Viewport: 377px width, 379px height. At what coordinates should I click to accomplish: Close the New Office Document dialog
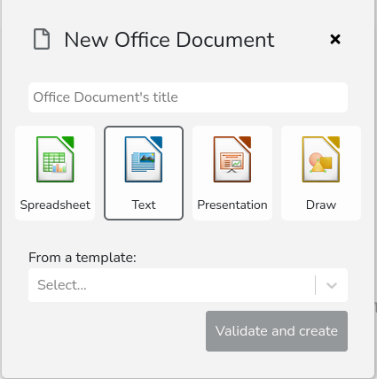click(335, 39)
